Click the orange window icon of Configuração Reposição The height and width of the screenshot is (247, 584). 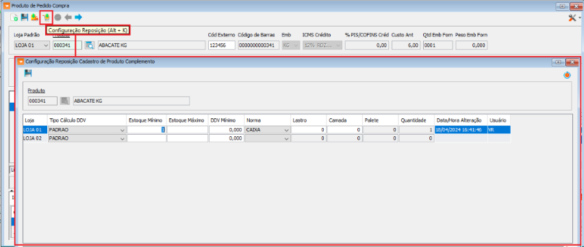(x=21, y=62)
